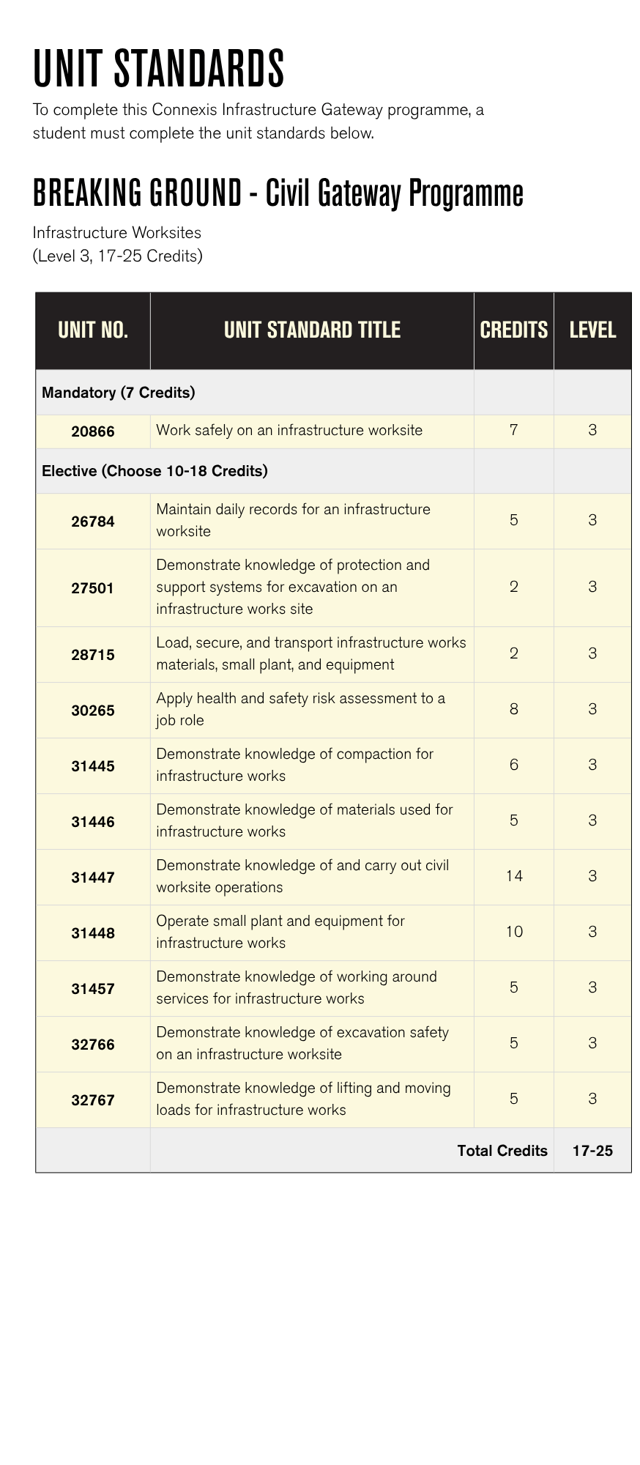Select the working around services title
The width and height of the screenshot is (640, 1465).
click(x=296, y=987)
